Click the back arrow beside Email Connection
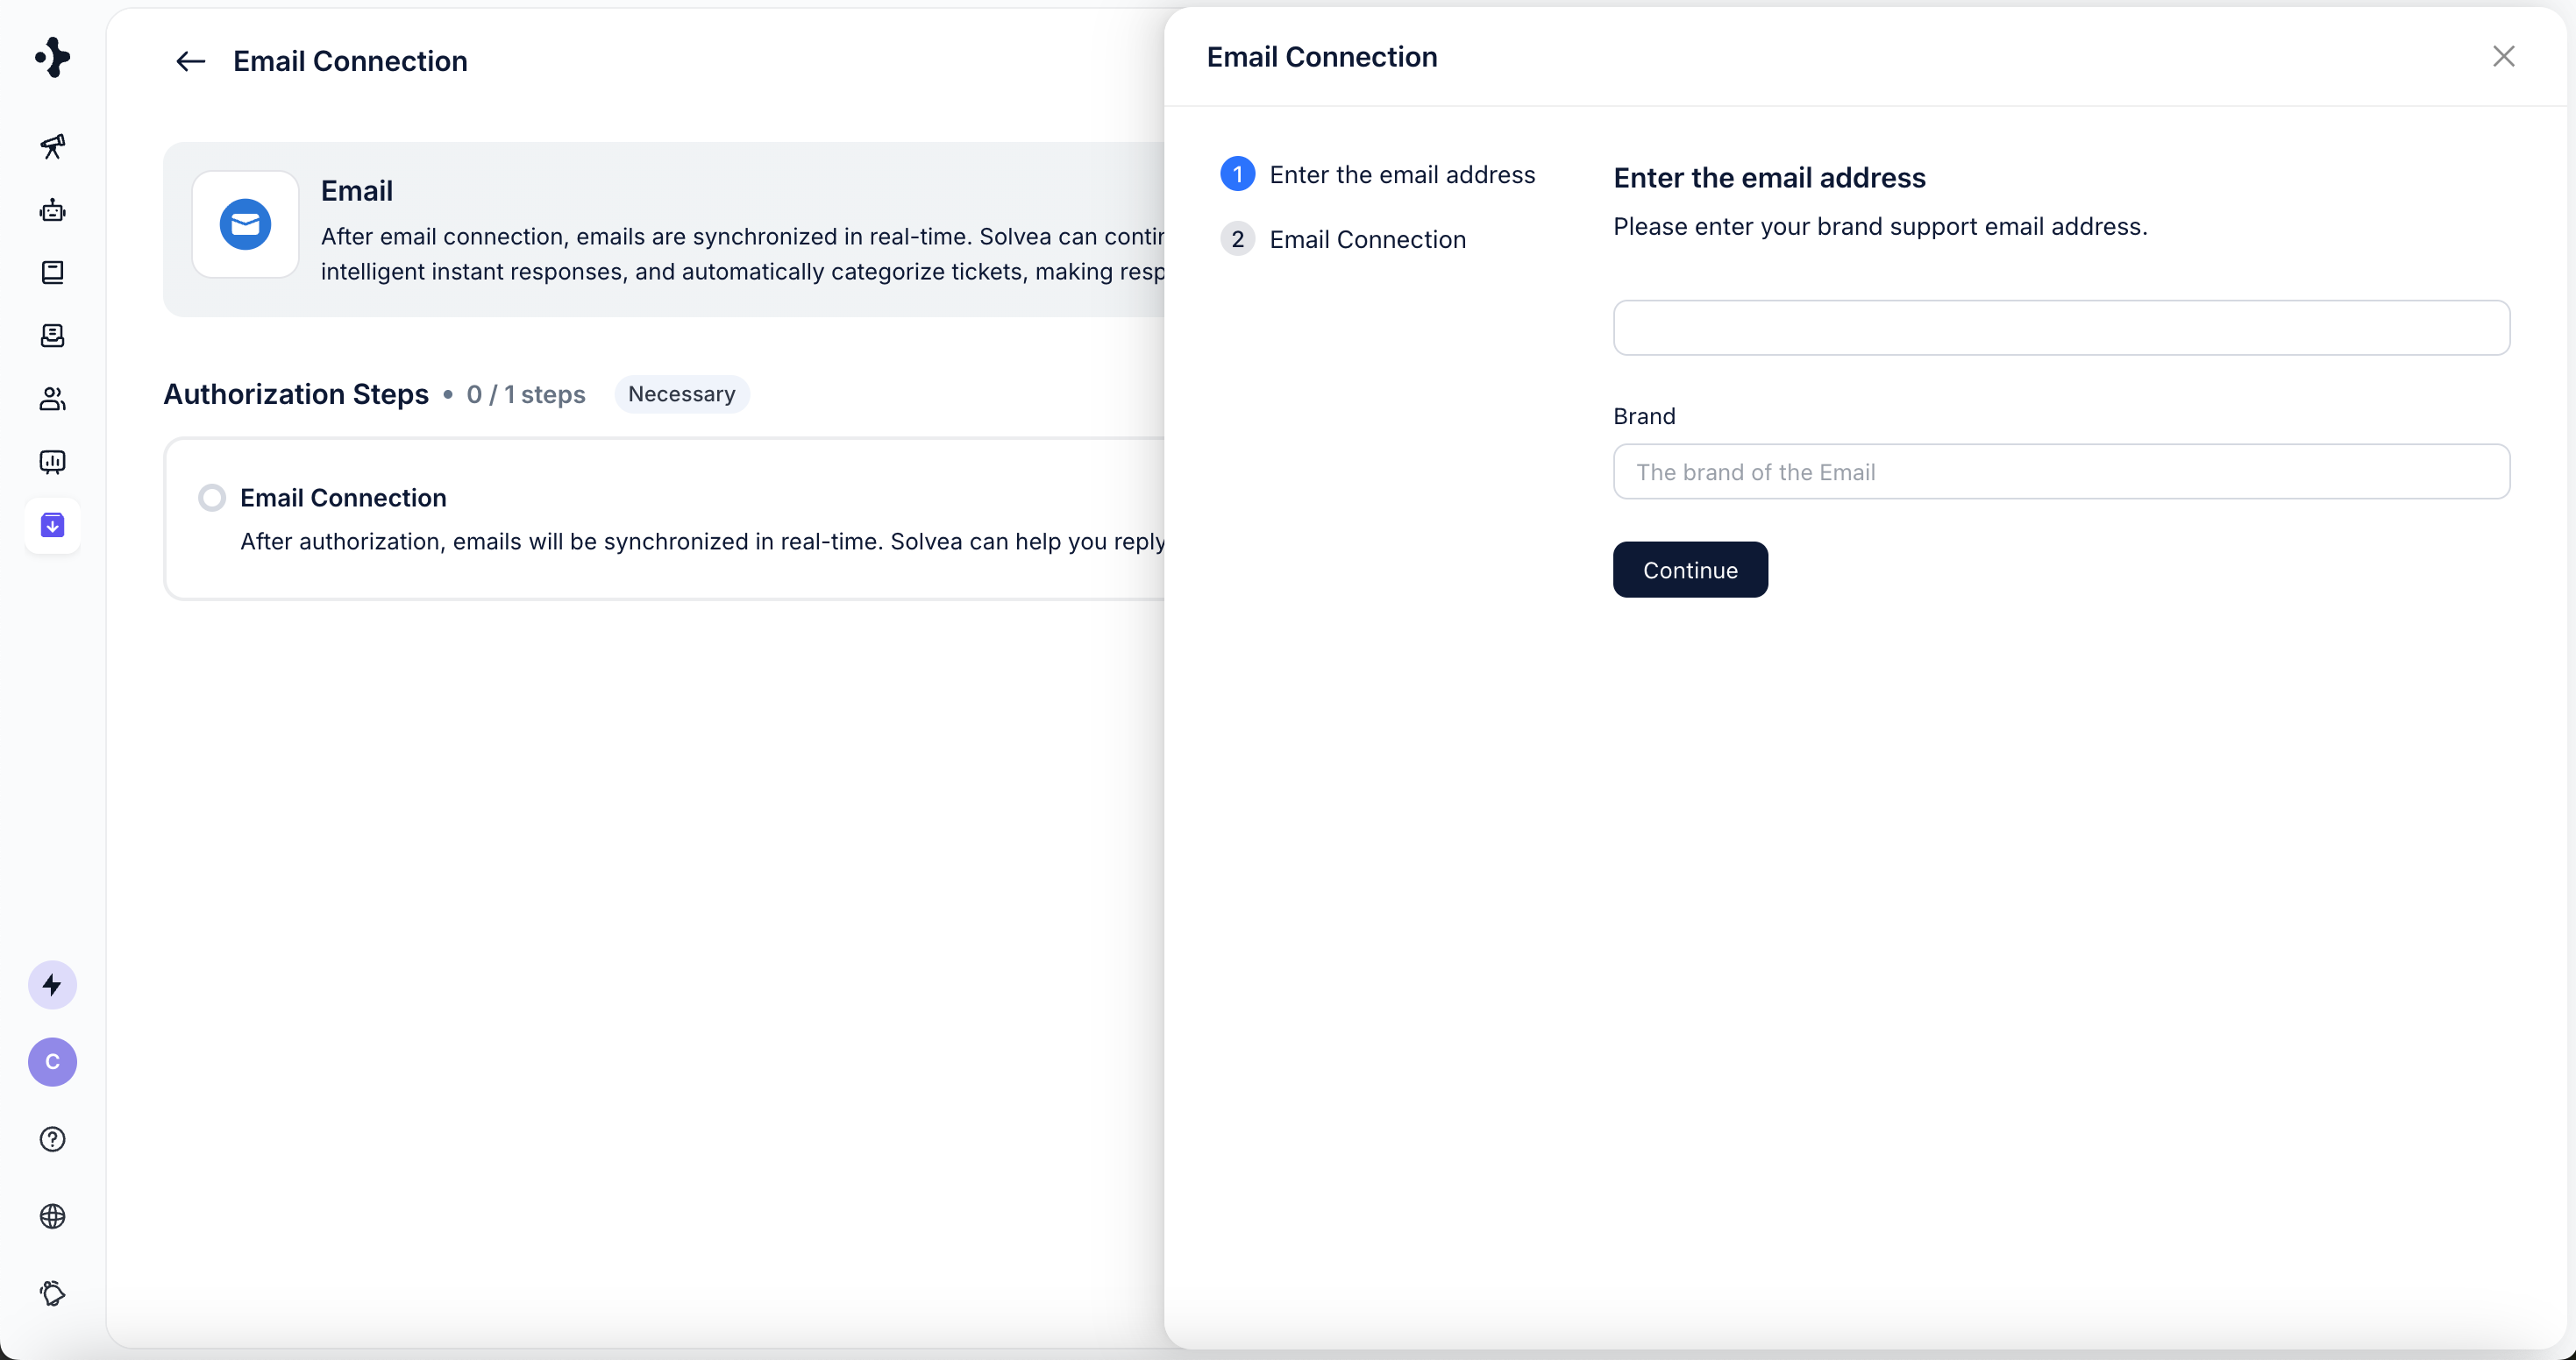This screenshot has height=1360, width=2576. point(190,62)
